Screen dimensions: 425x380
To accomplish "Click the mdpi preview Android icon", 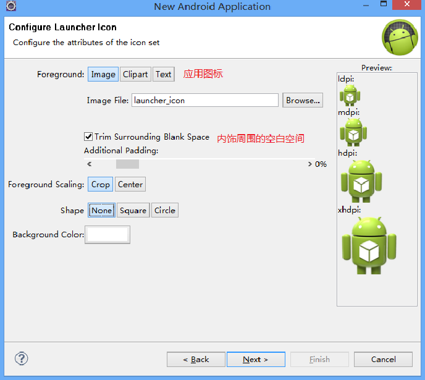I will [x=353, y=131].
